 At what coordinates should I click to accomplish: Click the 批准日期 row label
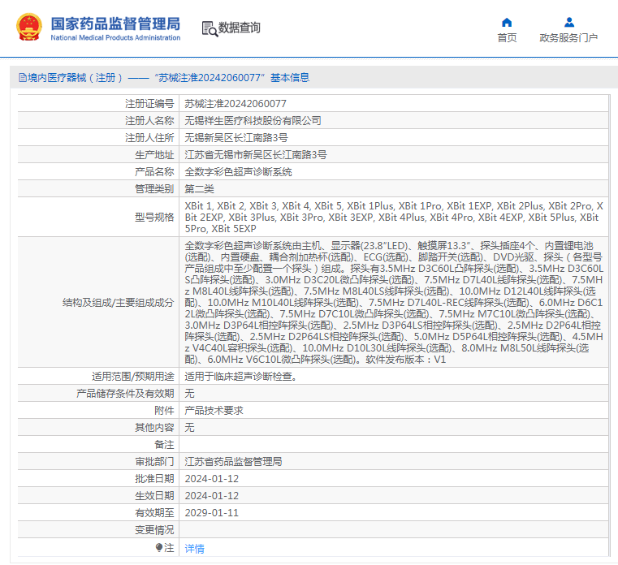[154, 478]
